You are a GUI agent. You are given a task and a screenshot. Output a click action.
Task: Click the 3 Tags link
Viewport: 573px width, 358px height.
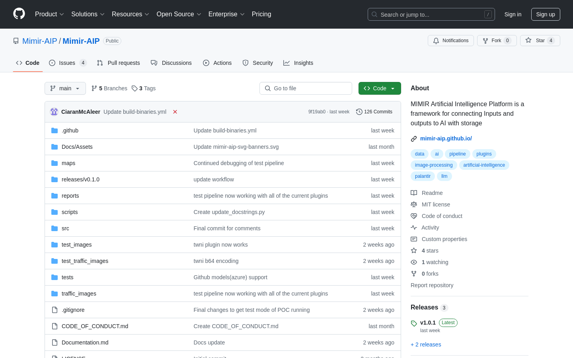pyautogui.click(x=144, y=88)
